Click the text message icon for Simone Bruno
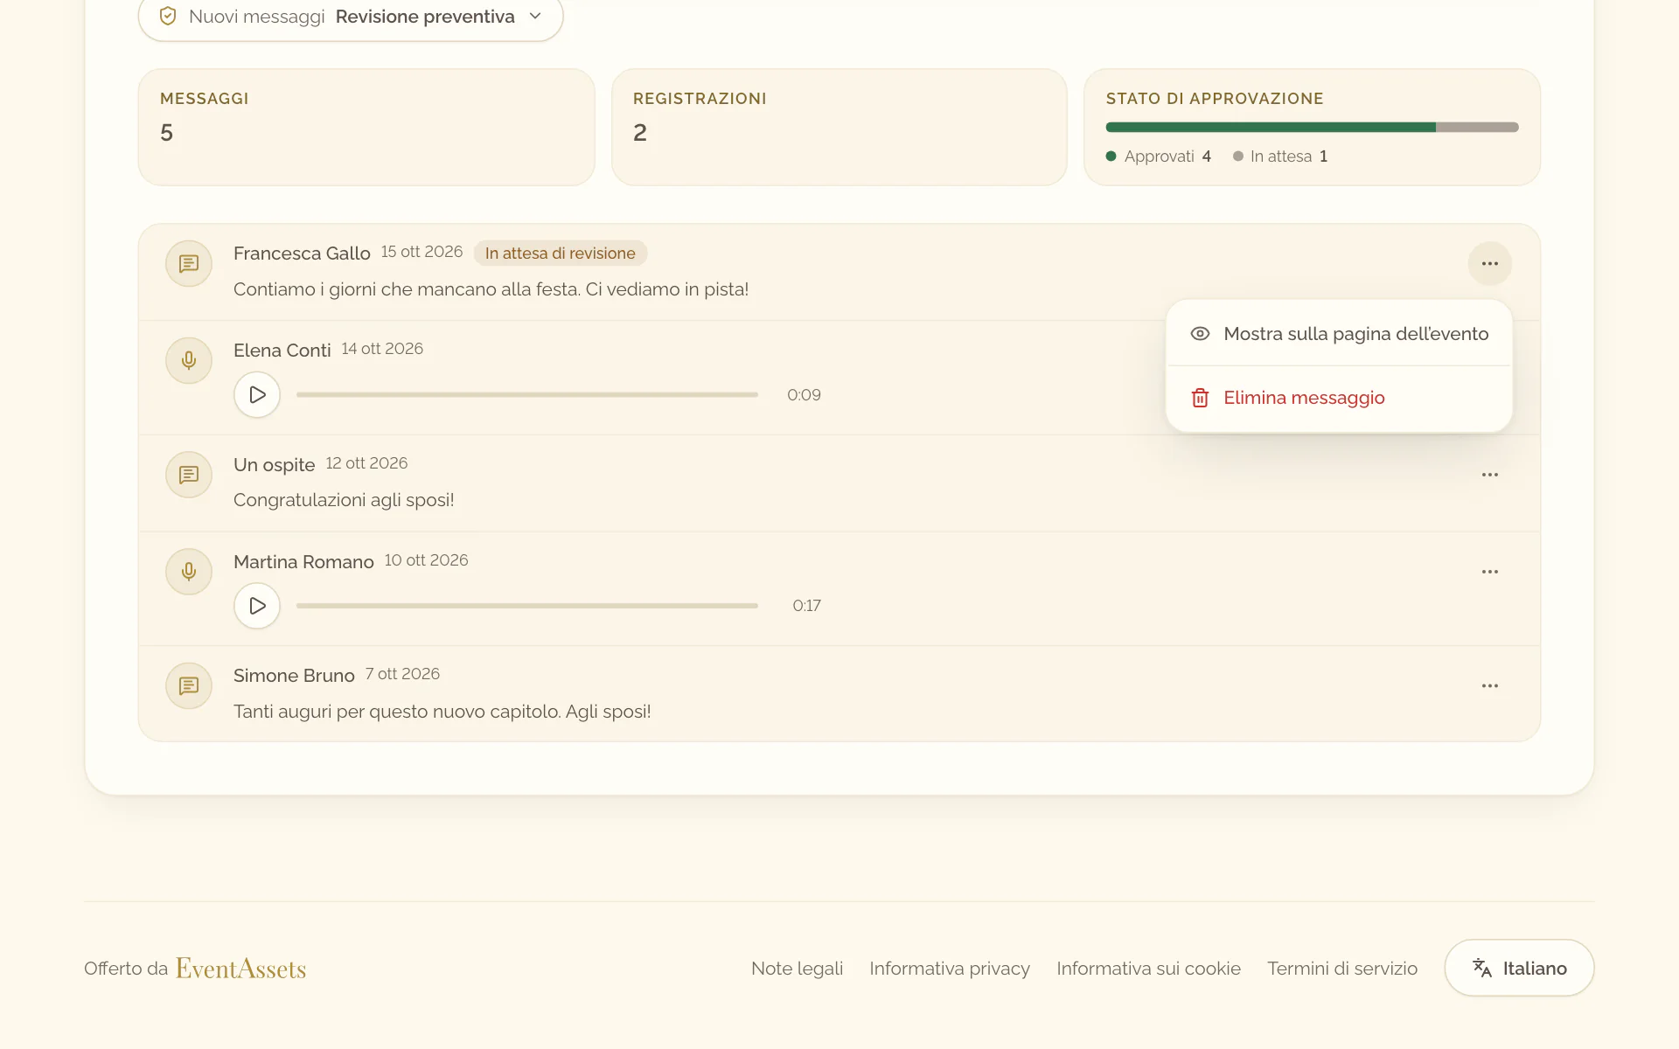1679x1049 pixels. point(189,686)
